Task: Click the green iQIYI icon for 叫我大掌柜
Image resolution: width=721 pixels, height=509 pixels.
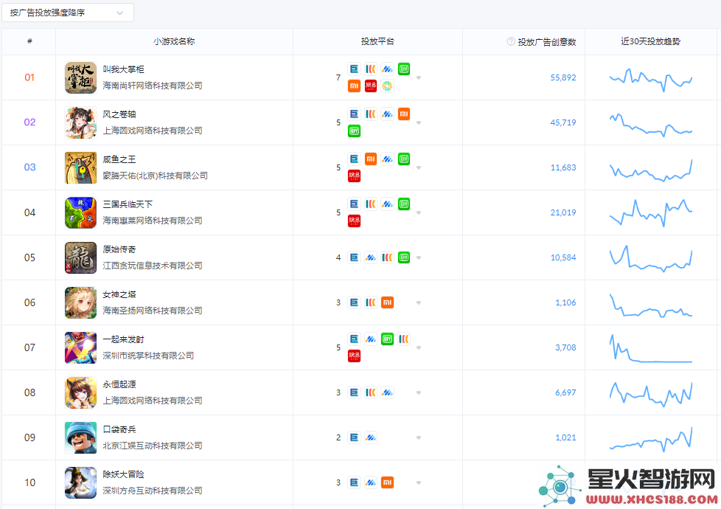Action: tap(404, 69)
